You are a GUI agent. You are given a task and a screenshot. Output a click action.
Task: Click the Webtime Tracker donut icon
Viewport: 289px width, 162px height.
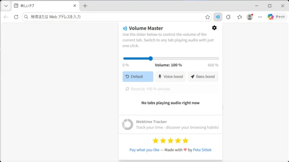coord(127,124)
